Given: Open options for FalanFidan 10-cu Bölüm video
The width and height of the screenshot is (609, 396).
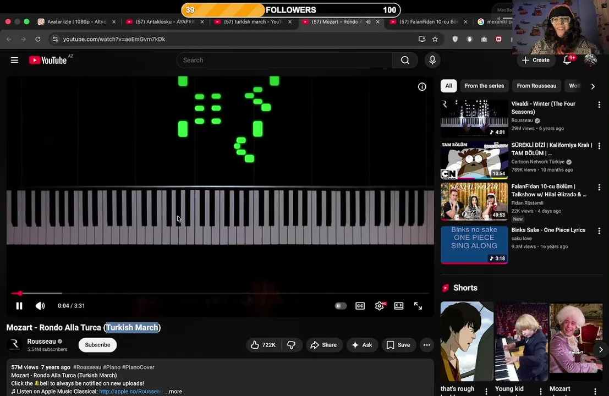Looking at the screenshot, I should (599, 188).
